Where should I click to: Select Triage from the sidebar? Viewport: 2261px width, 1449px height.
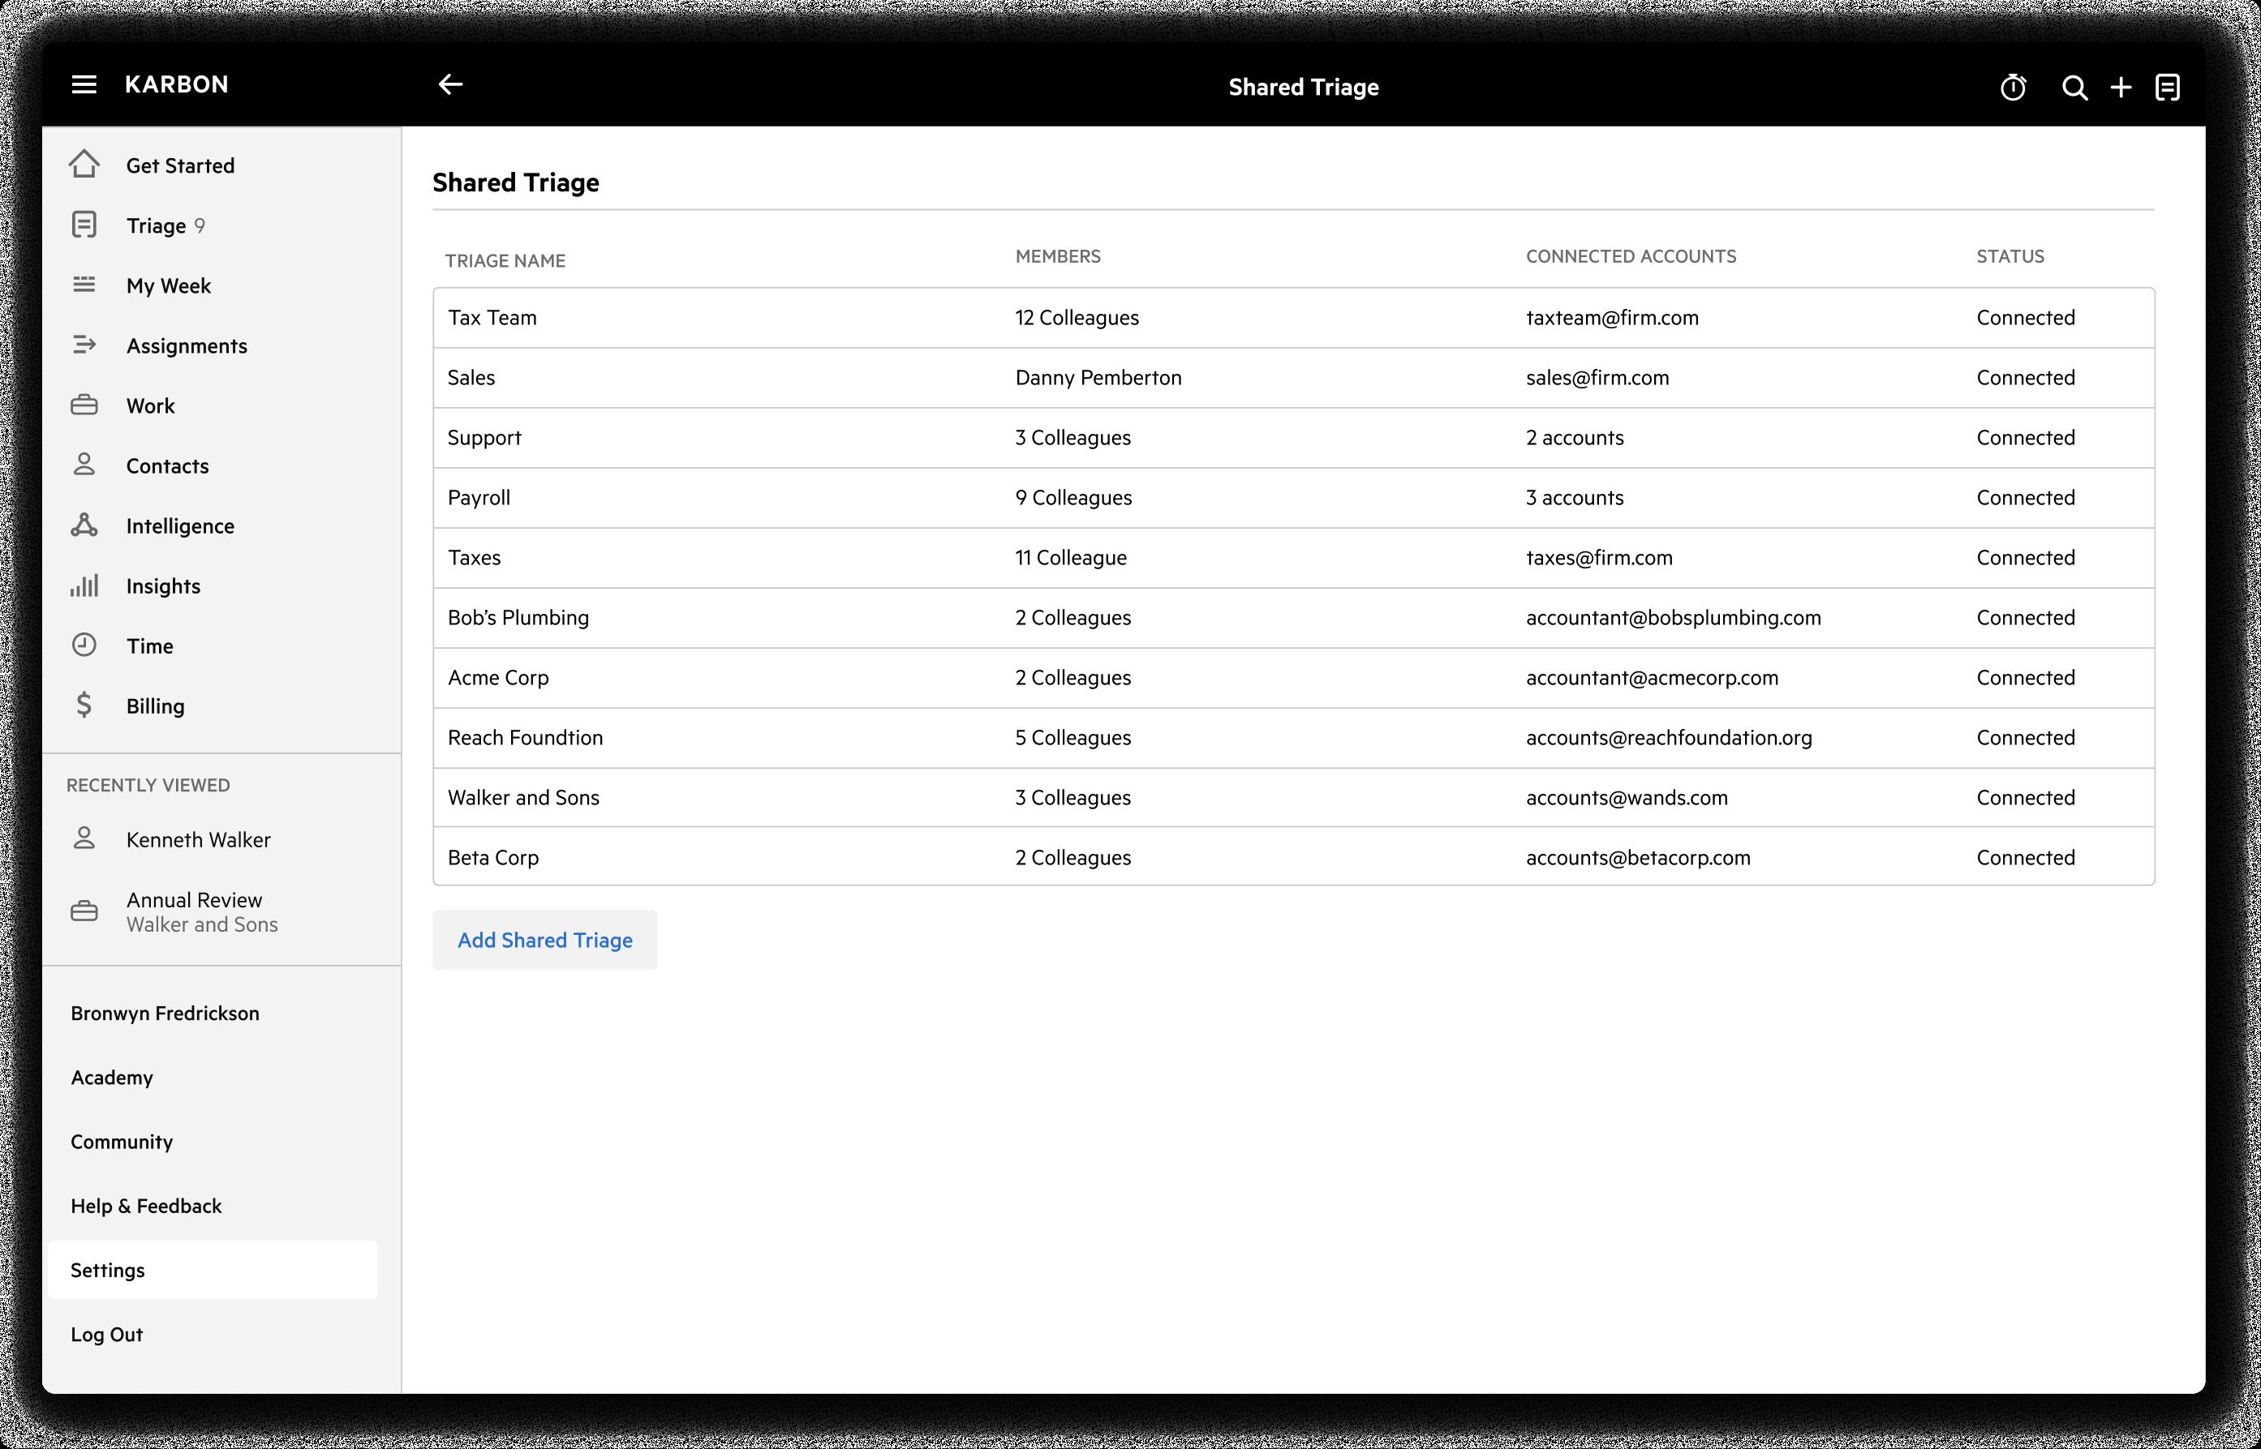[x=157, y=225]
